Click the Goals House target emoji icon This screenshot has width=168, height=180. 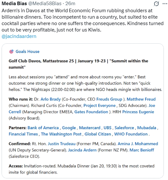click(x=11, y=51)
